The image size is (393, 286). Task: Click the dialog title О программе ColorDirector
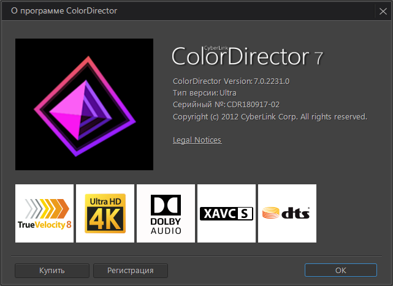click(64, 11)
